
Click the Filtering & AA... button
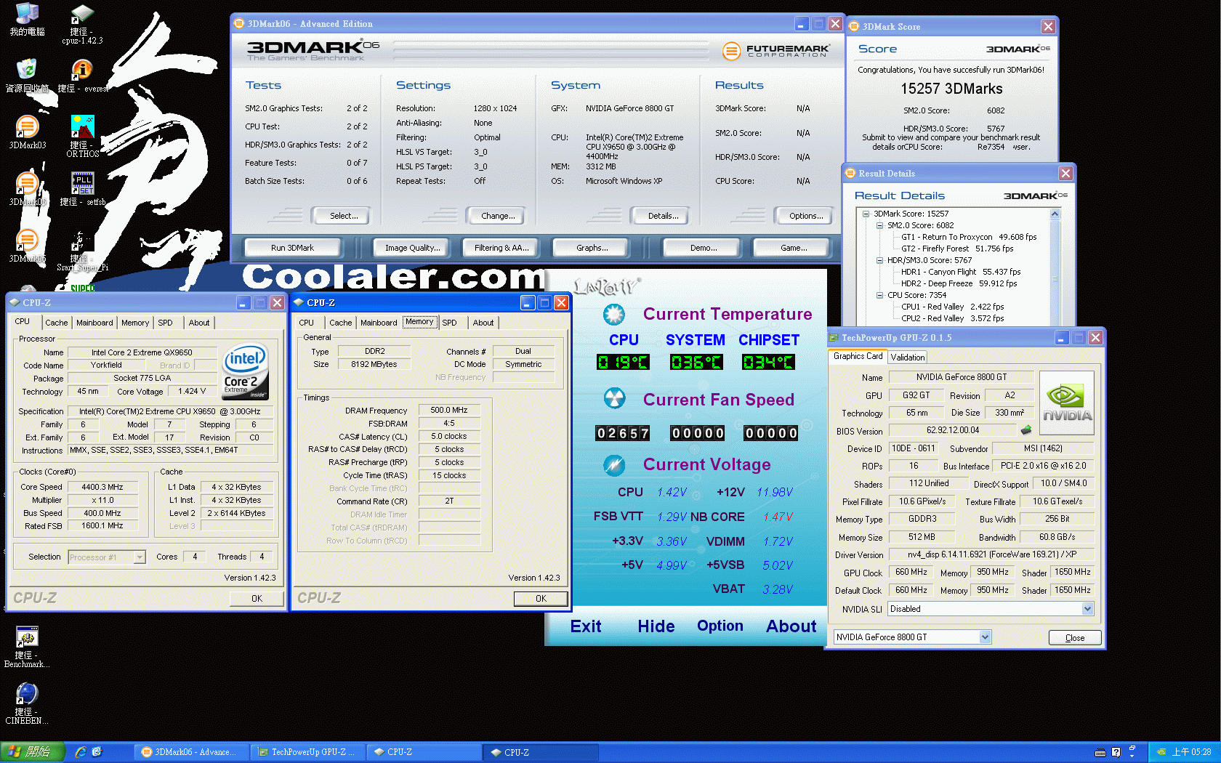[501, 248]
